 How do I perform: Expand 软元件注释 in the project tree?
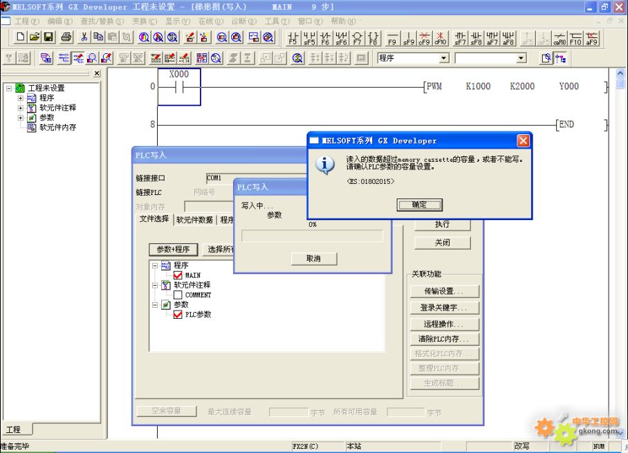21,108
